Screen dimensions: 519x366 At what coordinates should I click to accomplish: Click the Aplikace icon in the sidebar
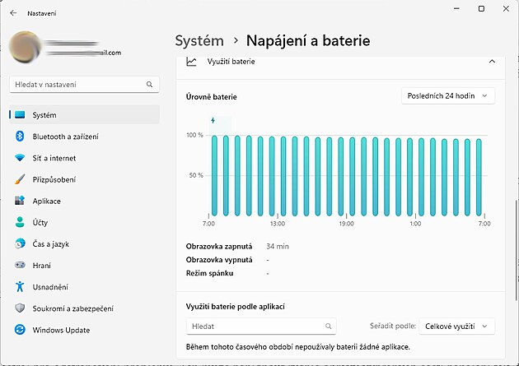click(x=20, y=201)
